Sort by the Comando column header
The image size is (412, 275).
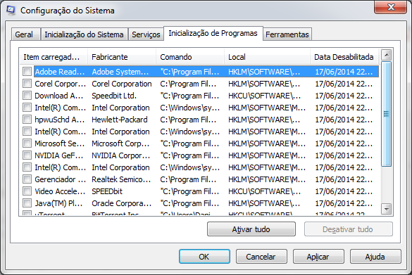pos(190,57)
